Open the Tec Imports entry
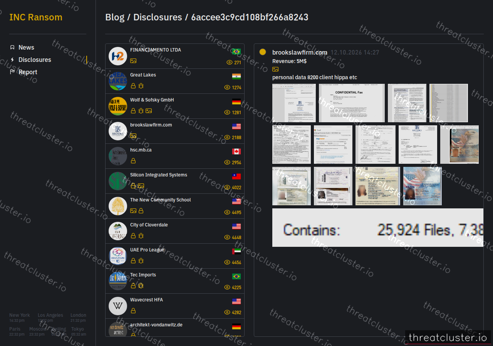Screen dimensions: 493x346 tap(175, 281)
